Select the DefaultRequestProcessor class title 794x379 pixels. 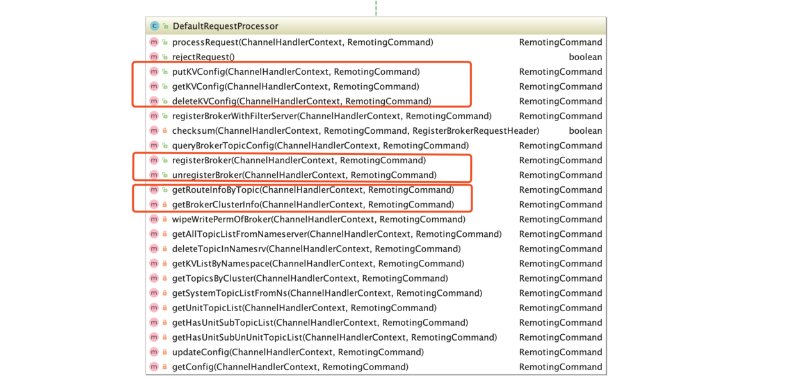225,26
